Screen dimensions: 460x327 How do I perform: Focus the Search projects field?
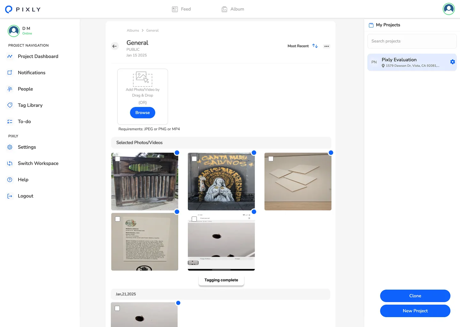(412, 41)
